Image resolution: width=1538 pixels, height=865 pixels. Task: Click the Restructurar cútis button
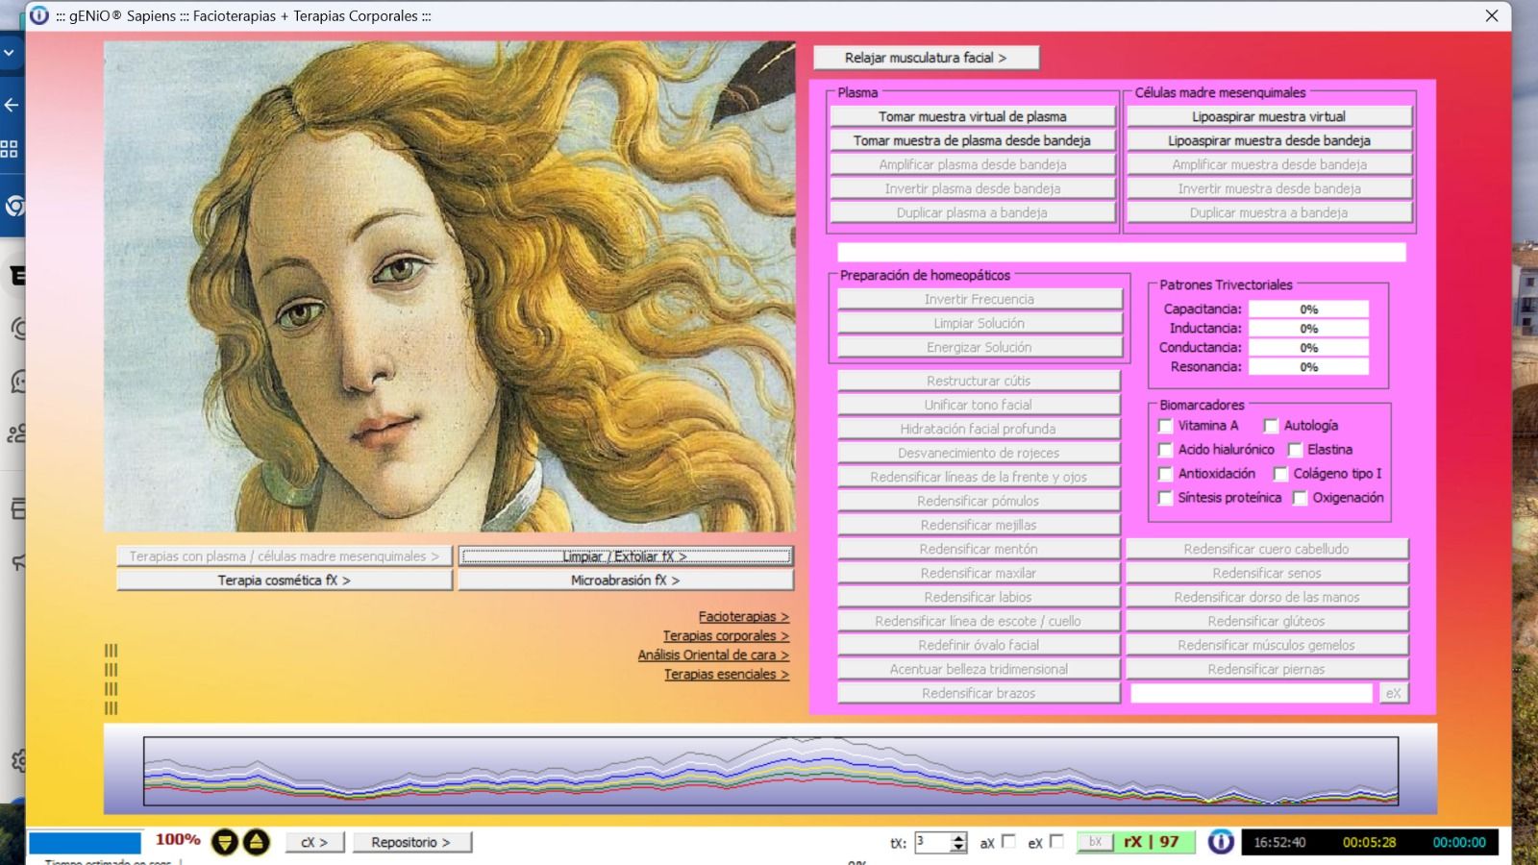(979, 381)
